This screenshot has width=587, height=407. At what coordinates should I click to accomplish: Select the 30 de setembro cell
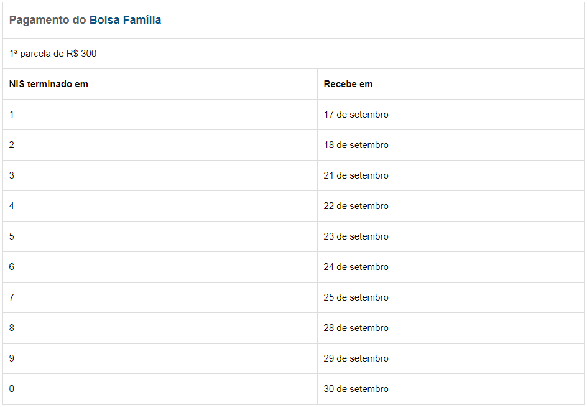(451, 389)
